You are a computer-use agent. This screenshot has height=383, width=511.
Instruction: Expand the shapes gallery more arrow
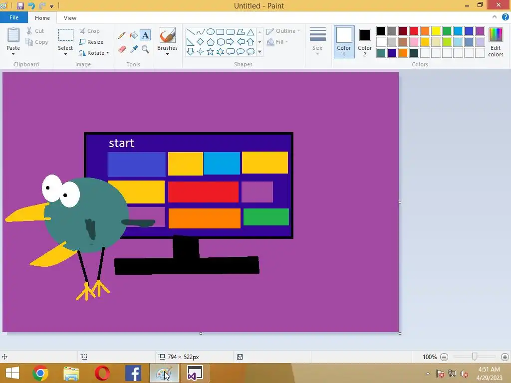coord(259,52)
